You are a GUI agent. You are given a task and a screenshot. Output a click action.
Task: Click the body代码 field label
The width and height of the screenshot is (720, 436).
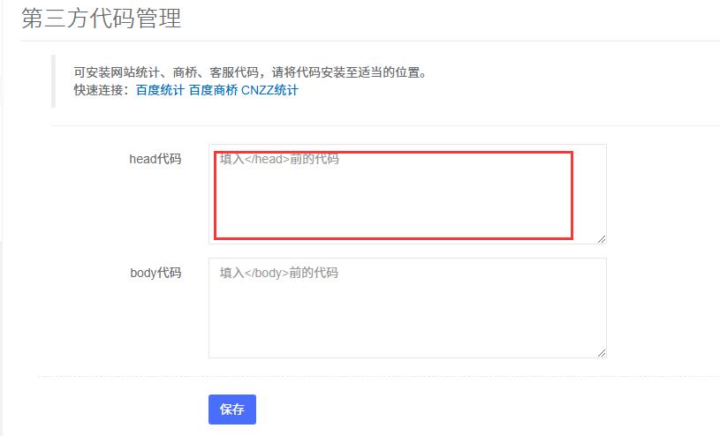(155, 273)
